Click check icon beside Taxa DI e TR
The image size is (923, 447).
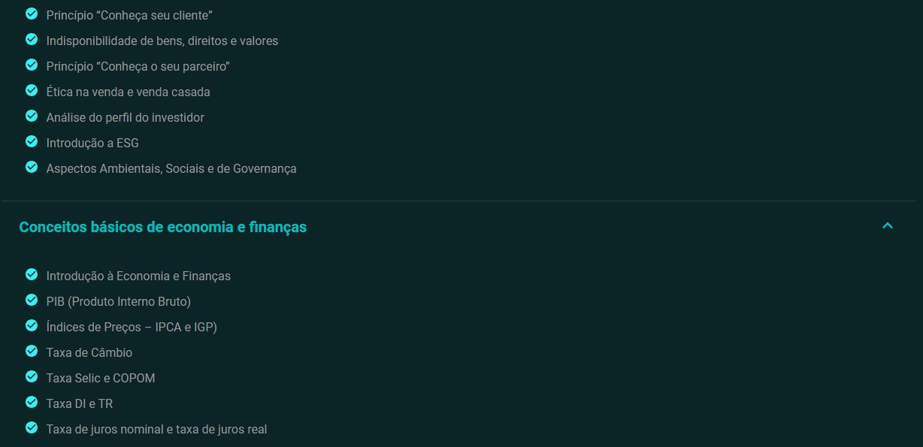tap(32, 402)
